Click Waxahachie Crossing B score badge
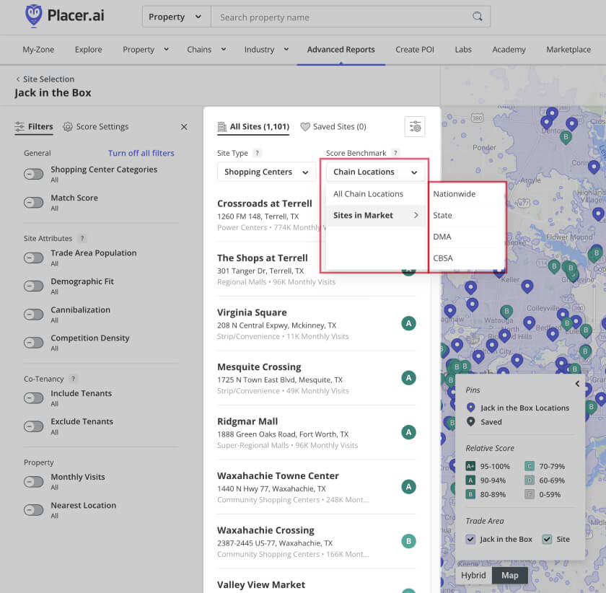The height and width of the screenshot is (593, 606). [408, 541]
